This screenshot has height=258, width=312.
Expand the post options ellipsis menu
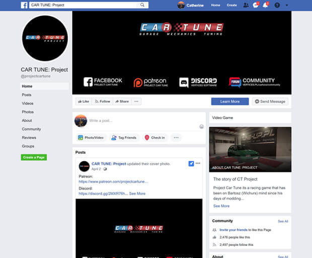(x=198, y=163)
